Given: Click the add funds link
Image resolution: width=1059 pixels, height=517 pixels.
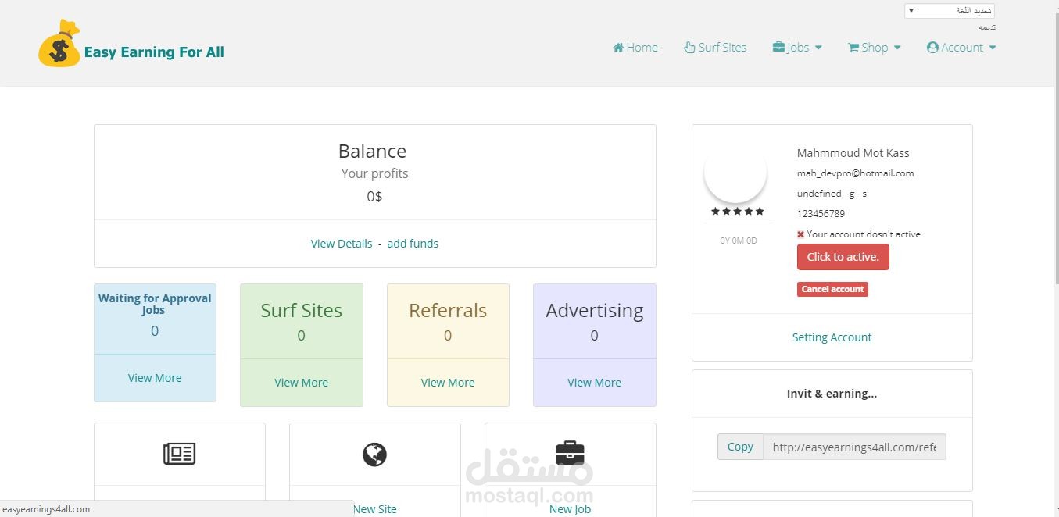Looking at the screenshot, I should tap(413, 244).
